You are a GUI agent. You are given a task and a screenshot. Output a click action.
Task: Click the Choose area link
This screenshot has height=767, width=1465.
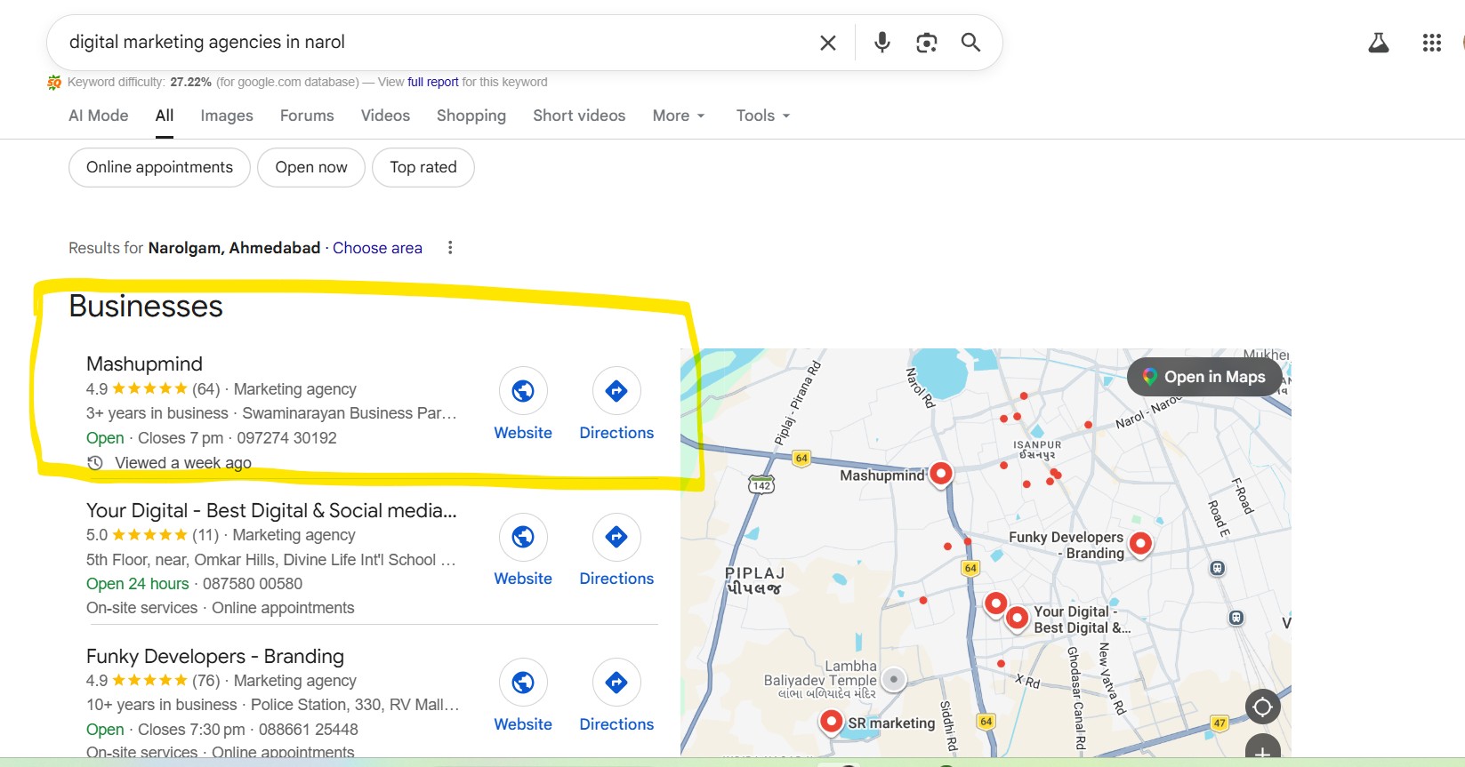[377, 248]
